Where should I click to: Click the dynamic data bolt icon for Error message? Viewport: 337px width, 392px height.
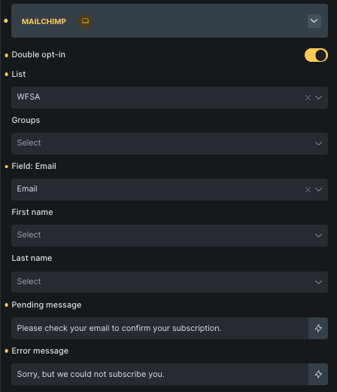[318, 374]
